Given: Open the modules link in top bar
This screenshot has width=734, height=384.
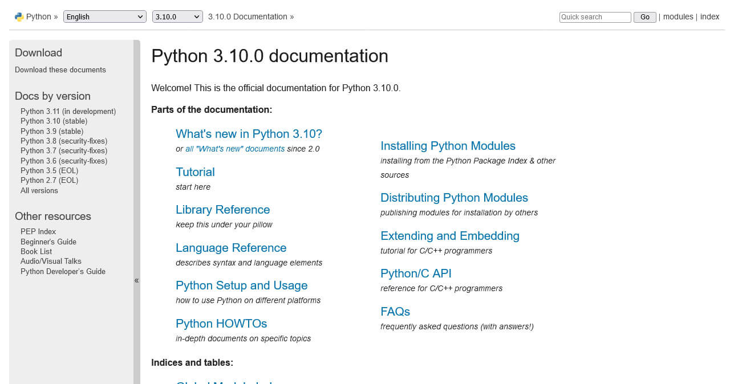Looking at the screenshot, I should click(678, 17).
